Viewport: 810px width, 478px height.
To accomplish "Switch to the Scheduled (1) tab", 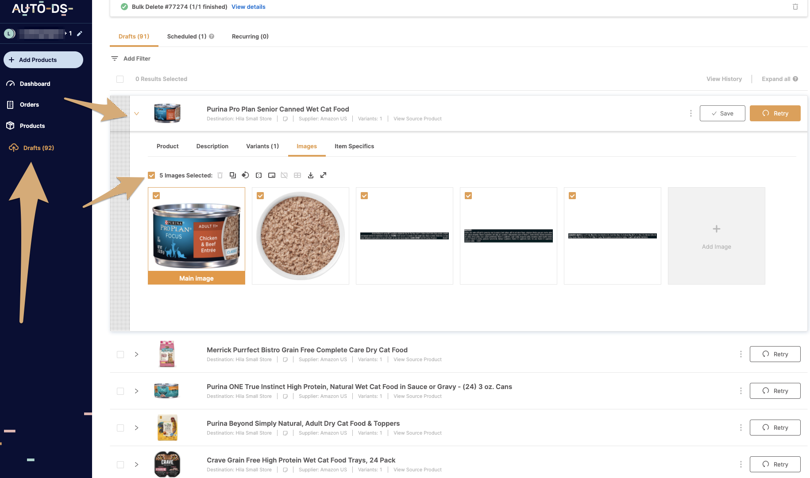I will (187, 36).
